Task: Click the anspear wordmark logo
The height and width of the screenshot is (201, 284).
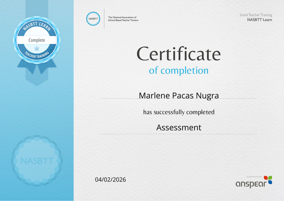Action: tap(249, 184)
